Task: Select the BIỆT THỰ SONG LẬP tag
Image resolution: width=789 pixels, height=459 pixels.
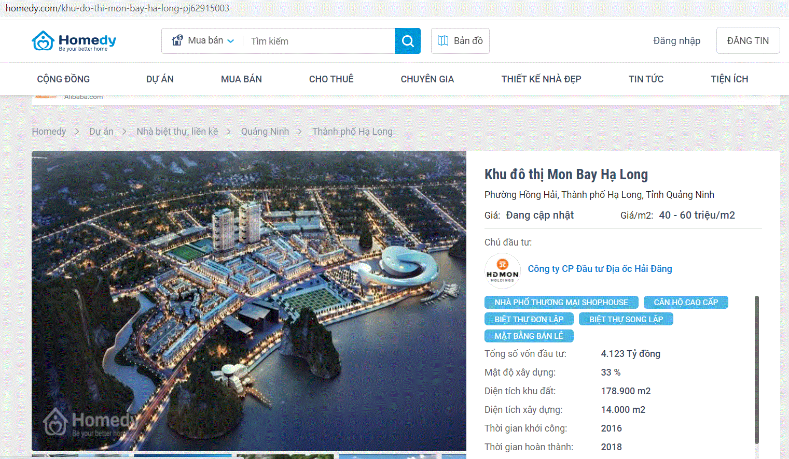Action: tap(626, 319)
